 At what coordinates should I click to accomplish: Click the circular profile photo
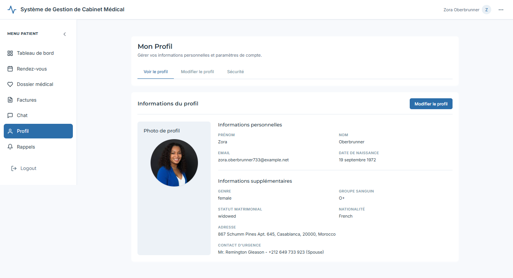coord(174,163)
